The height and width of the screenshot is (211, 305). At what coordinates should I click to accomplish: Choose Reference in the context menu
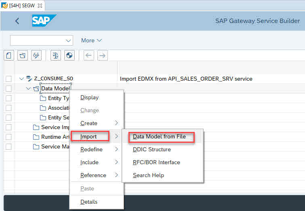coord(97,175)
